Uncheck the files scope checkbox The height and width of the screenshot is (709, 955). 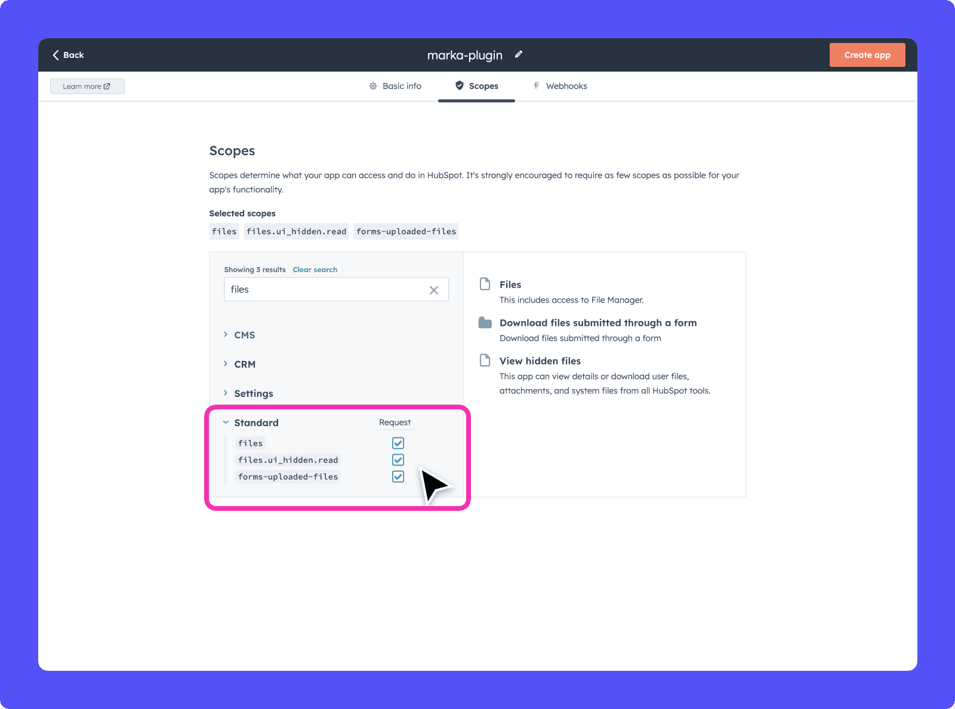[398, 443]
